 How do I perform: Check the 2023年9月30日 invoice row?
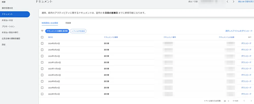[42, 81]
